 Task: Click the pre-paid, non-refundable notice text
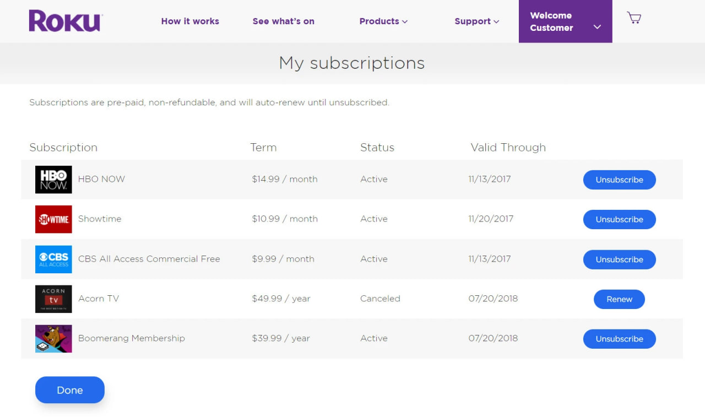pos(209,102)
